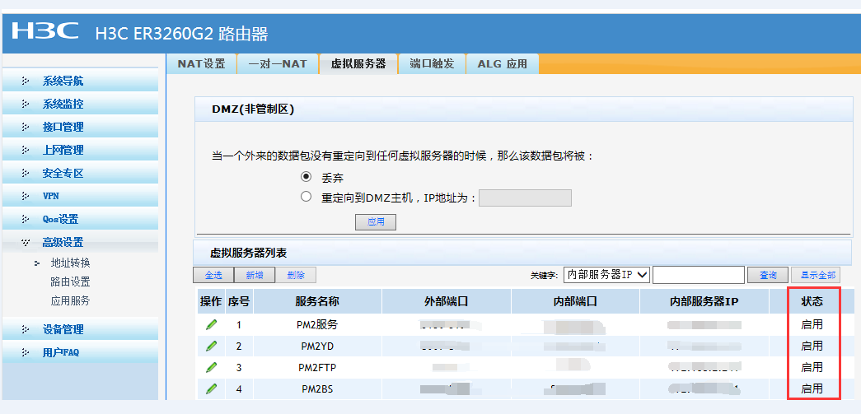861x414 pixels.
Task: Open the ALG 应用 tab
Action: point(502,63)
